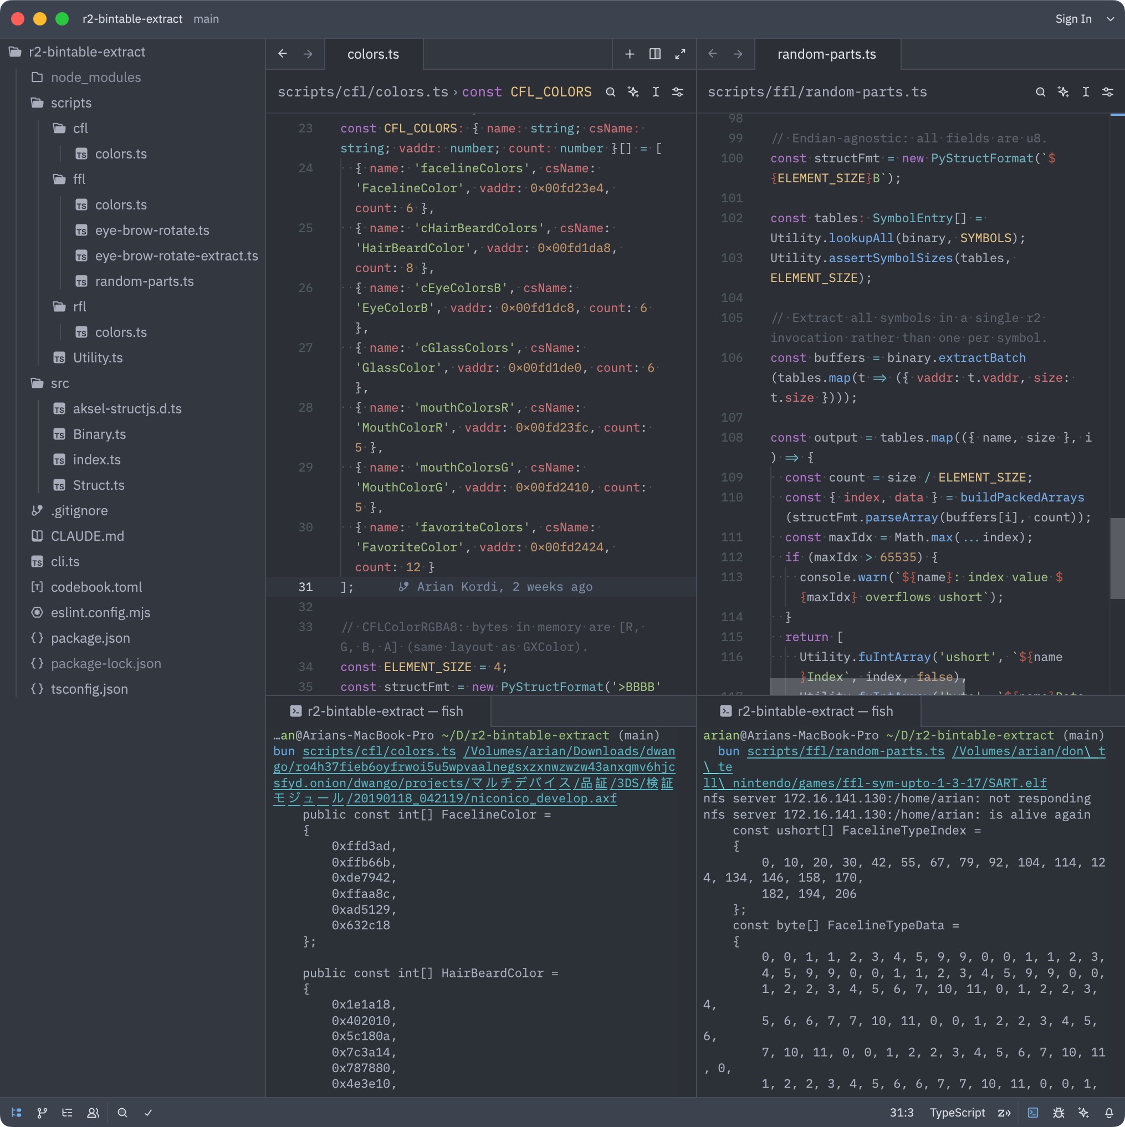
Task: Toggle the project panel icon in status bar
Action: (x=16, y=1113)
